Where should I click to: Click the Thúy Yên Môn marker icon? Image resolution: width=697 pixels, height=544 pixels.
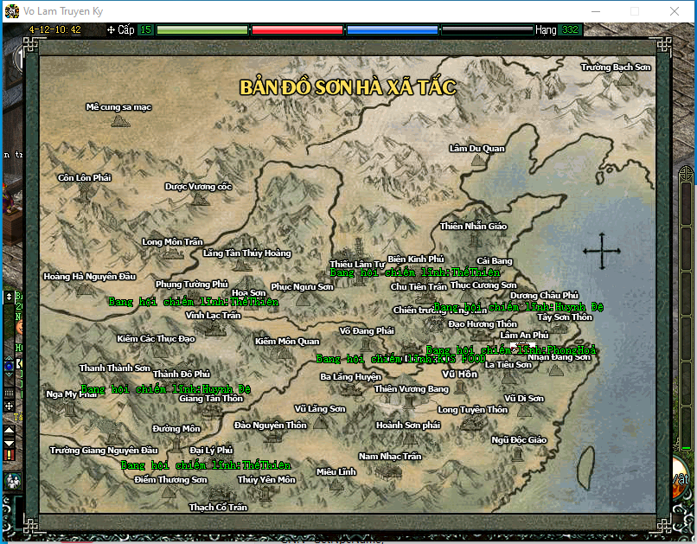point(265,493)
